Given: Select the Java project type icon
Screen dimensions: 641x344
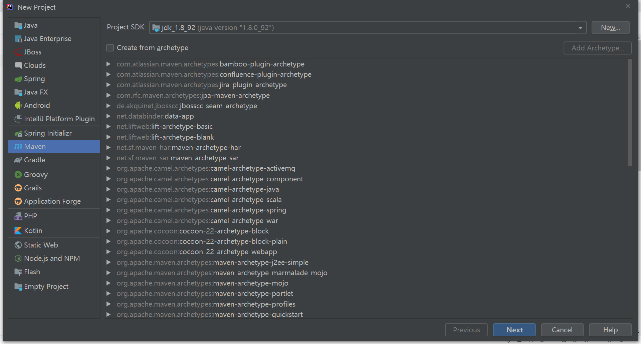Looking at the screenshot, I should pyautogui.click(x=18, y=25).
